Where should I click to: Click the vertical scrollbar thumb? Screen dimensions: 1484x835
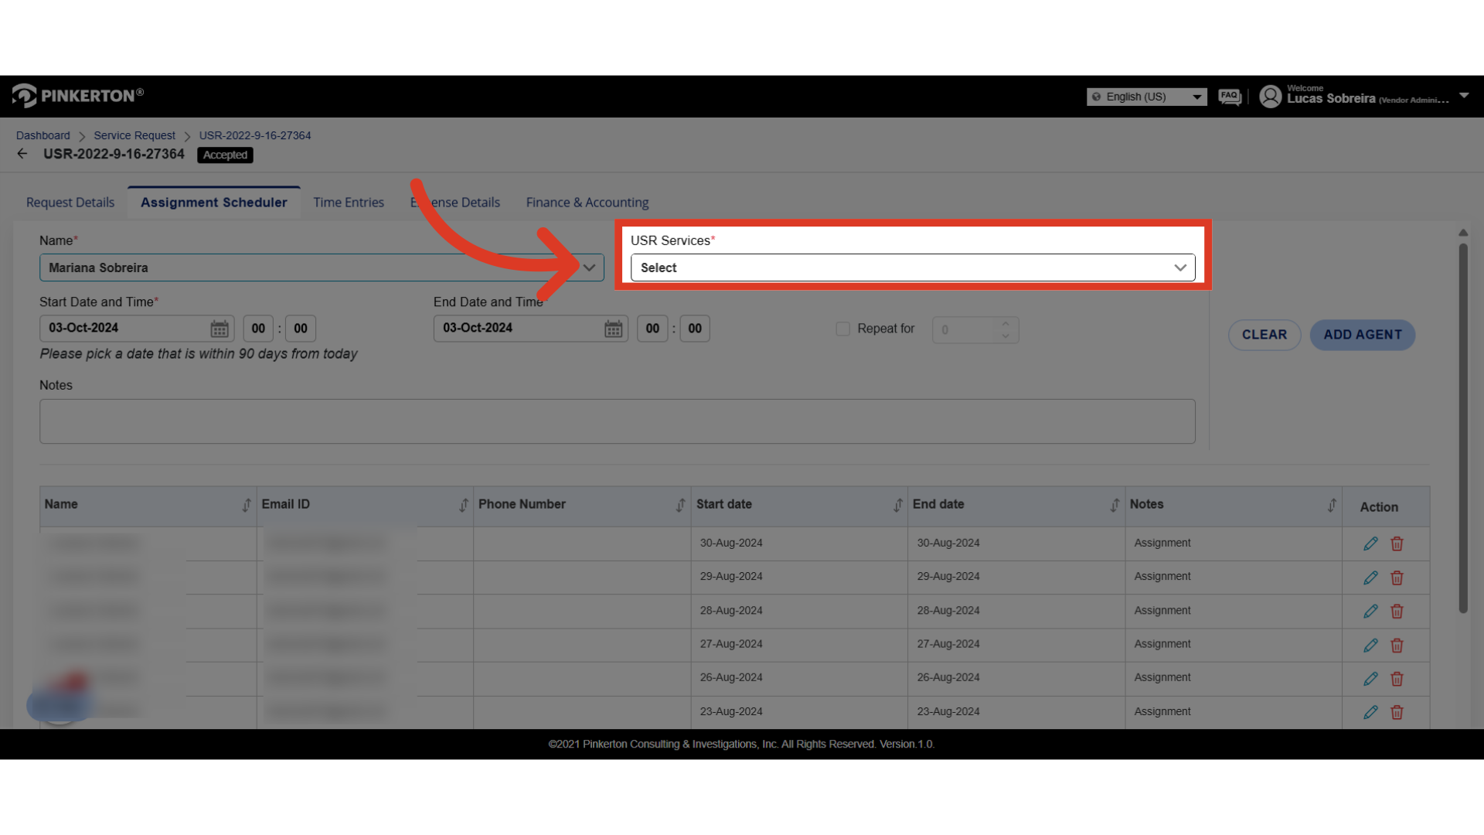pyautogui.click(x=1463, y=429)
